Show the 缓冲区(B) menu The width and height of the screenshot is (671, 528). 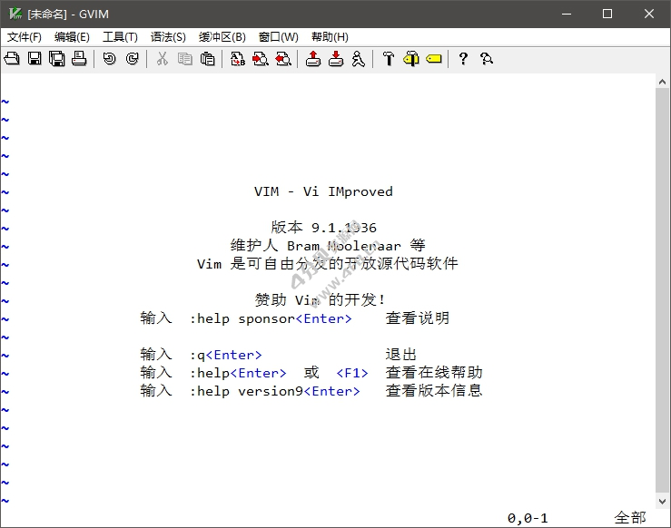click(x=222, y=37)
